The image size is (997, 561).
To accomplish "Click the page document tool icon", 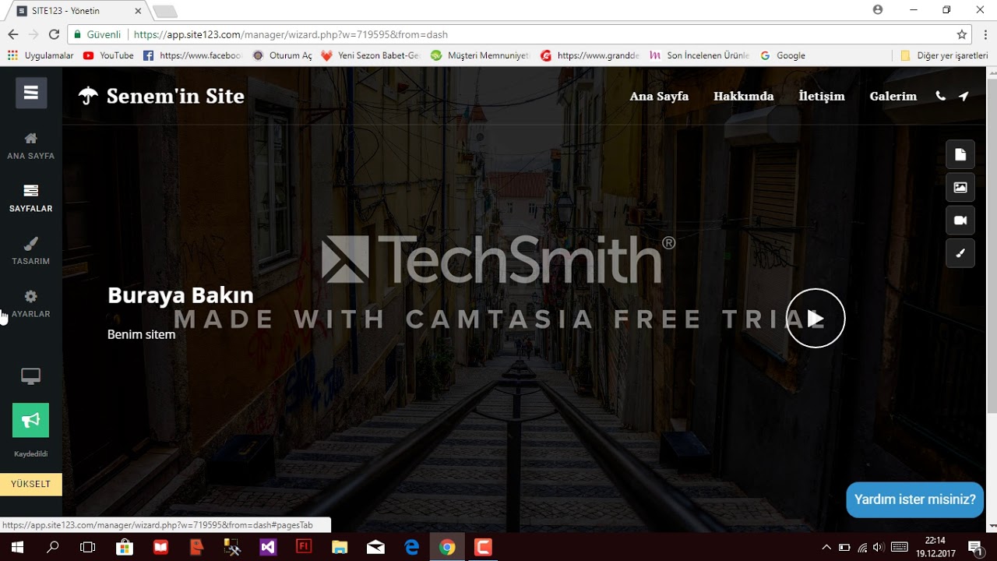I will click(x=960, y=154).
